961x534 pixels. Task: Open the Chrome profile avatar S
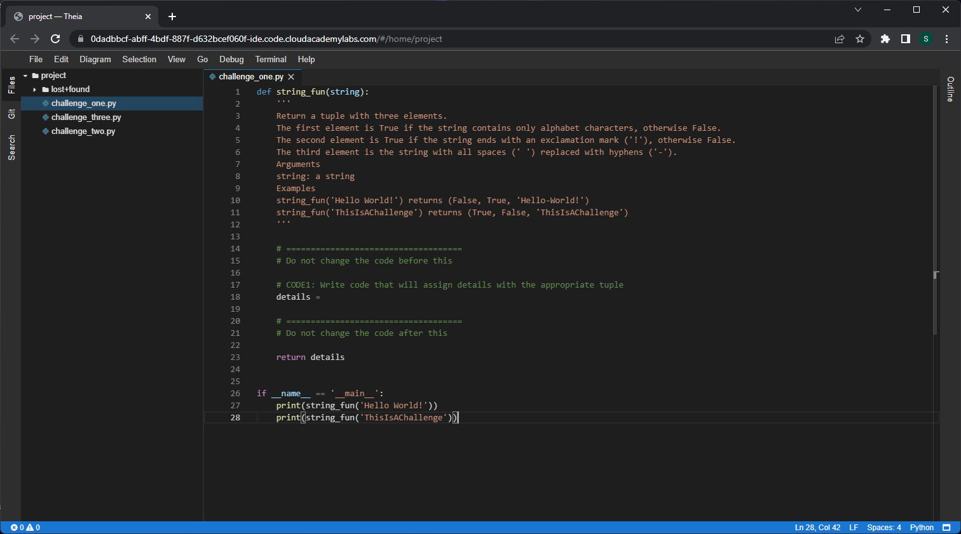click(x=926, y=39)
